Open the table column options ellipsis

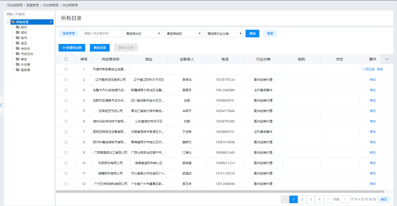point(387,59)
